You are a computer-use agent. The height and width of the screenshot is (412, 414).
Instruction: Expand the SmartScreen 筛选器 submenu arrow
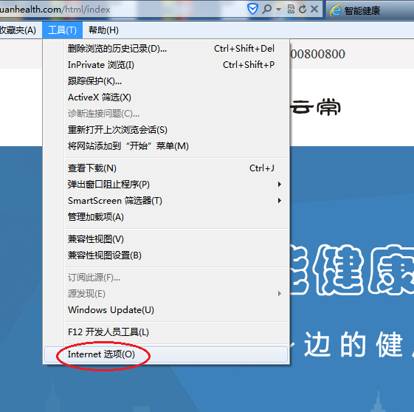click(280, 201)
